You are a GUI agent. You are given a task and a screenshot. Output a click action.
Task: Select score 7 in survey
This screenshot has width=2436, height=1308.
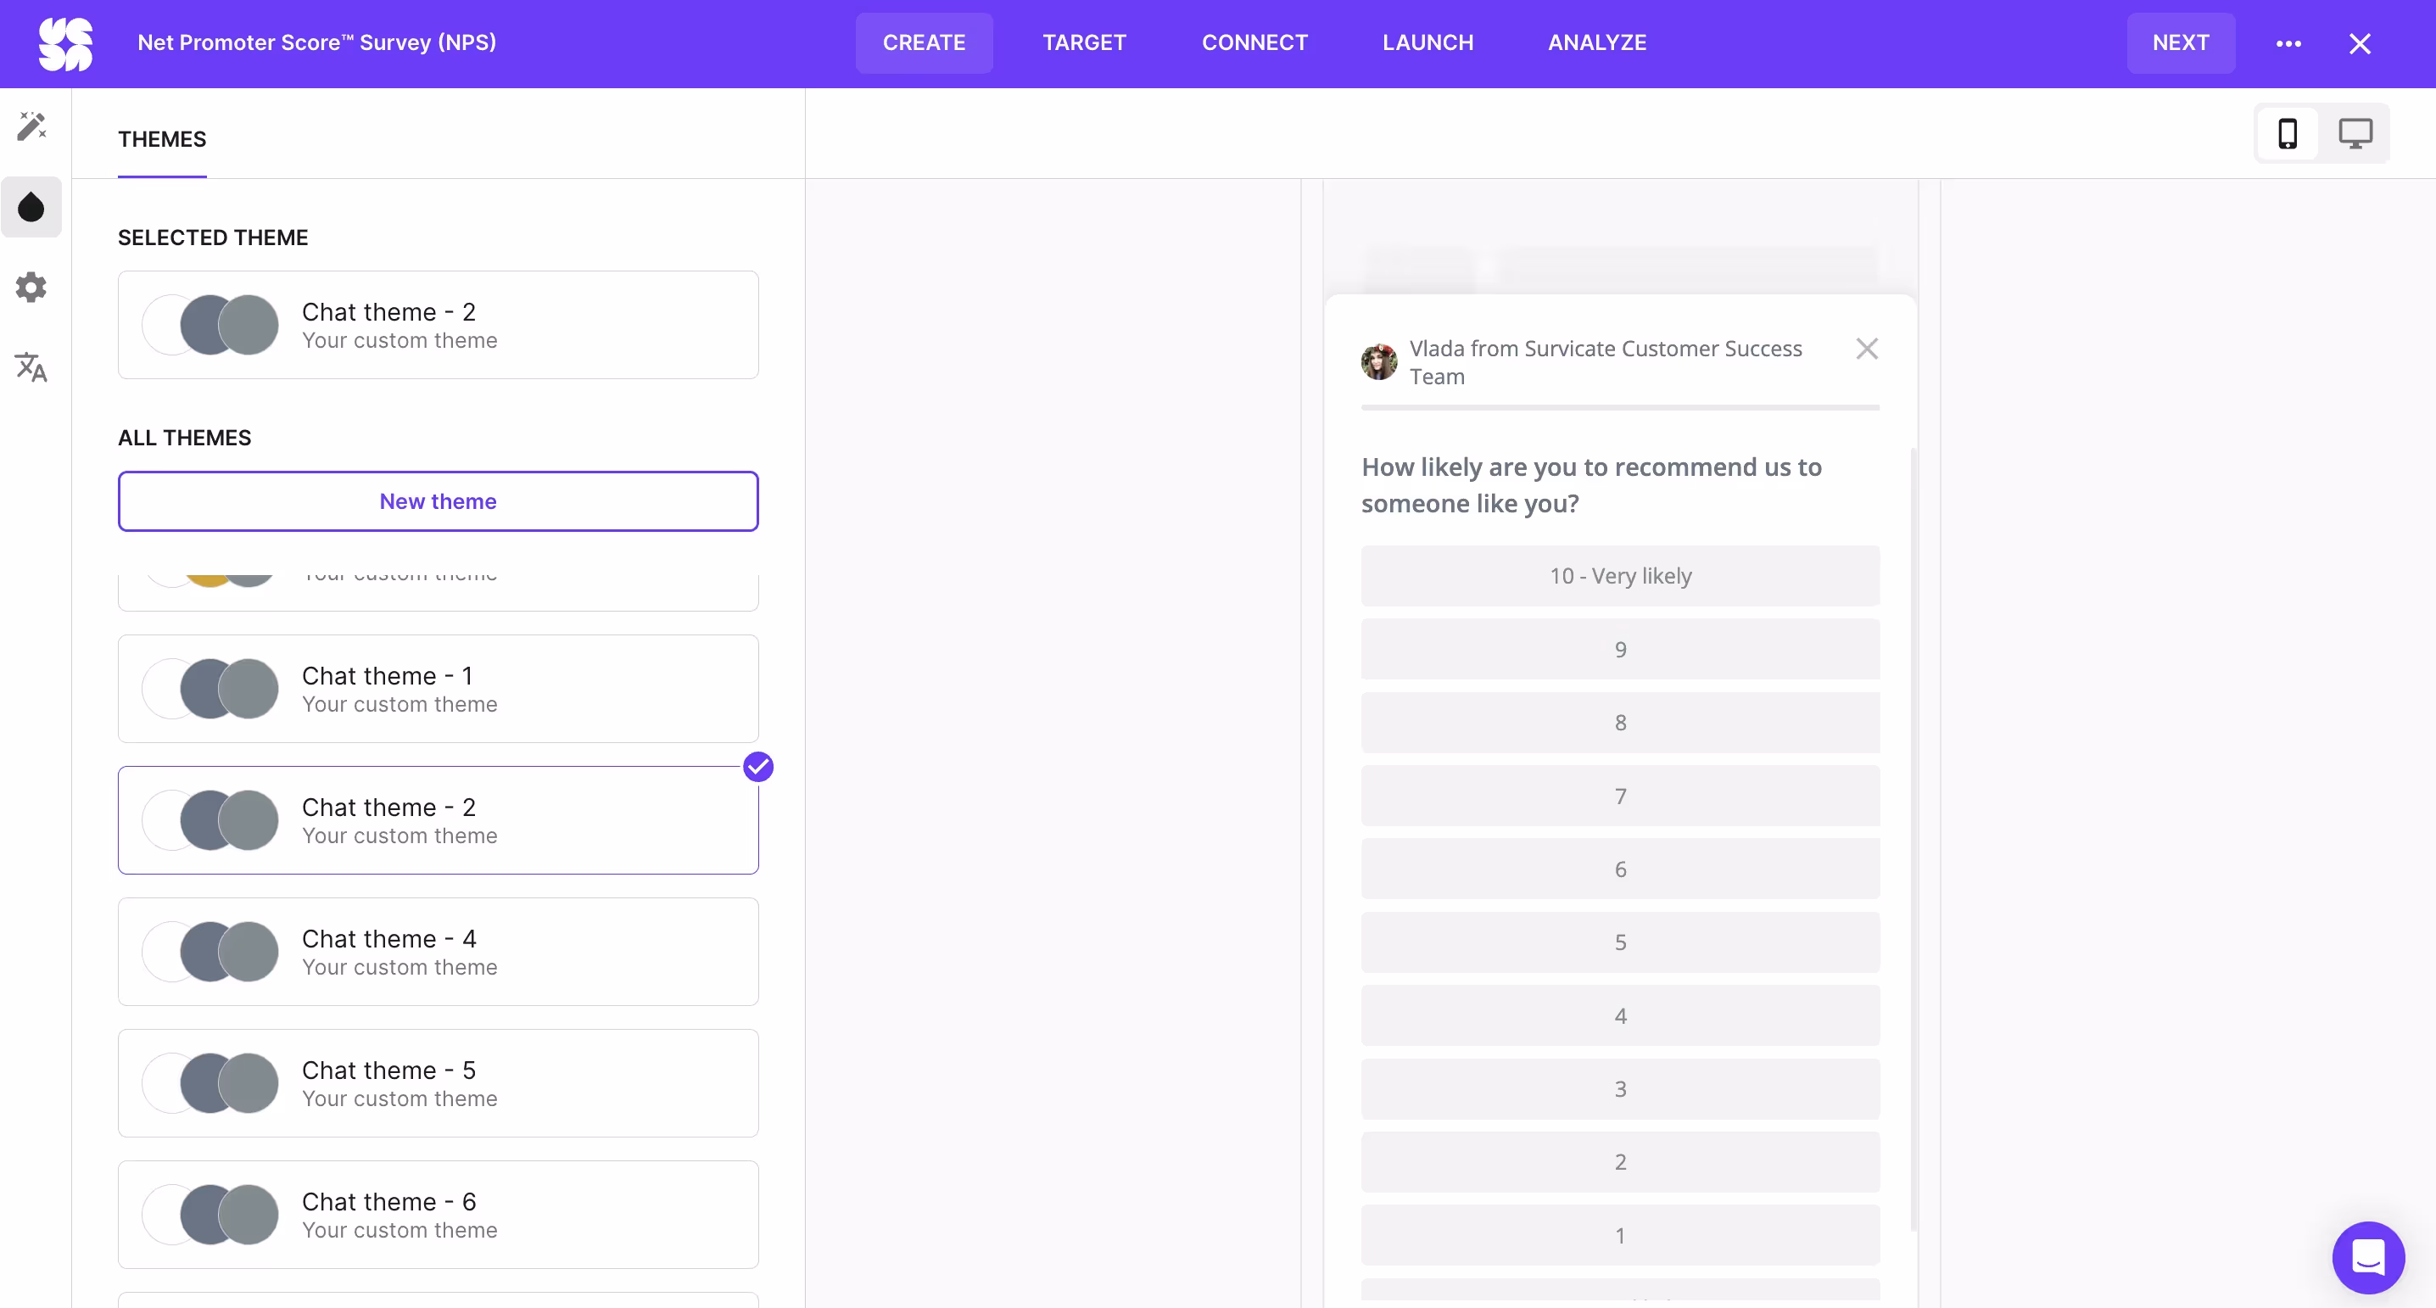[1620, 797]
